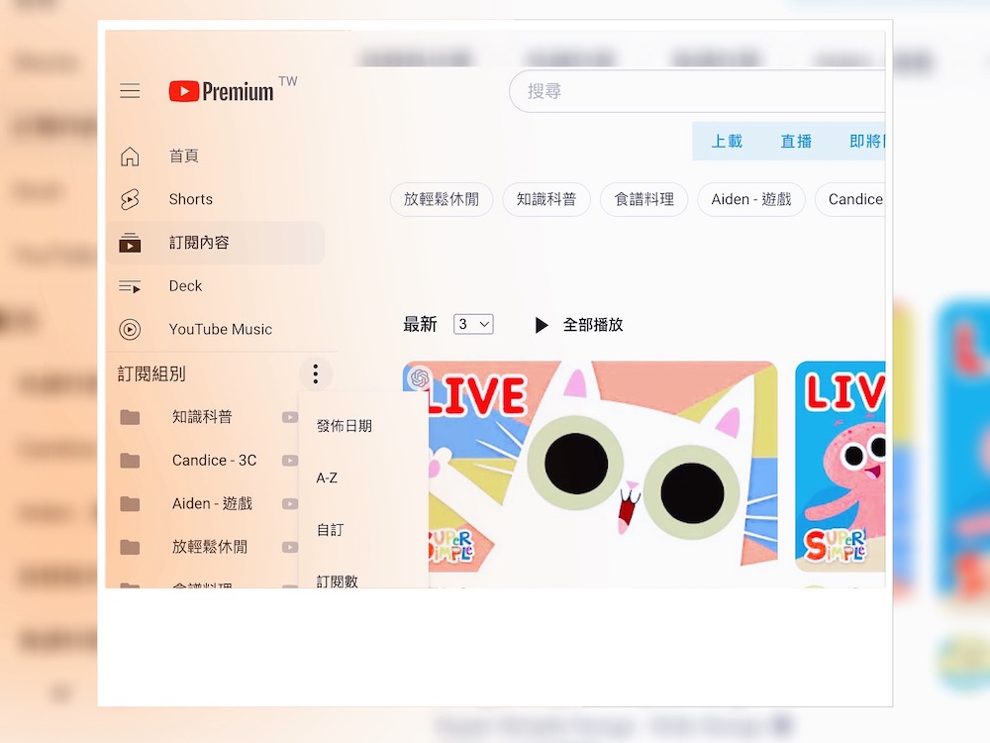The height and width of the screenshot is (743, 990).
Task: Focus the 搜尋 search box
Action: point(697,91)
